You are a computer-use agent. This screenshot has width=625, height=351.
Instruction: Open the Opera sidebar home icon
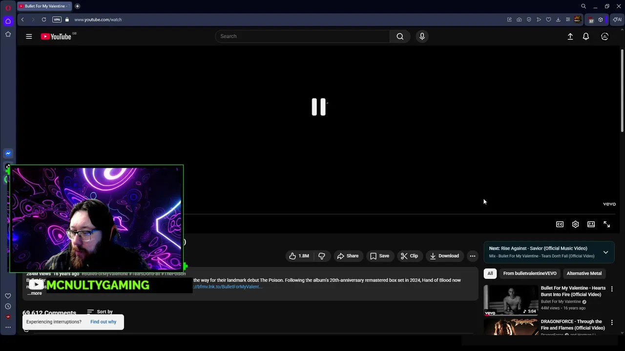(x=8, y=21)
